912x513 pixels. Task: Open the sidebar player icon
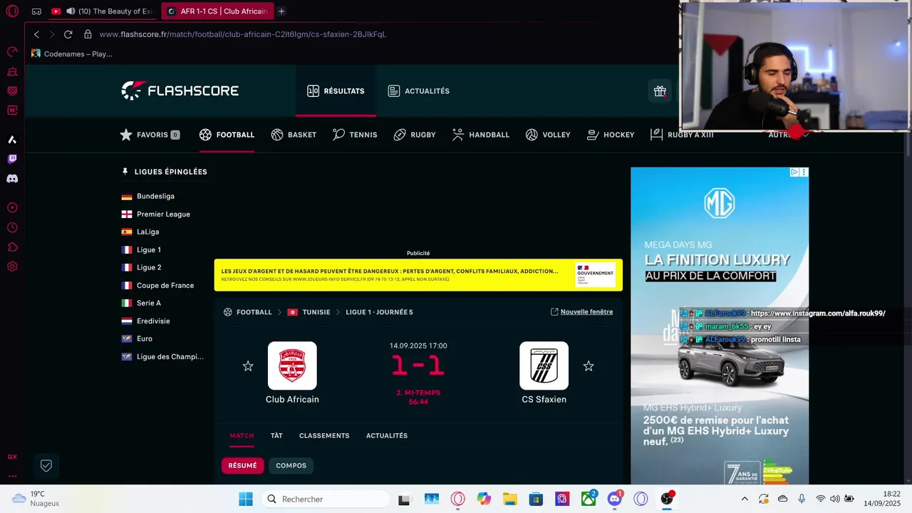pyautogui.click(x=12, y=208)
